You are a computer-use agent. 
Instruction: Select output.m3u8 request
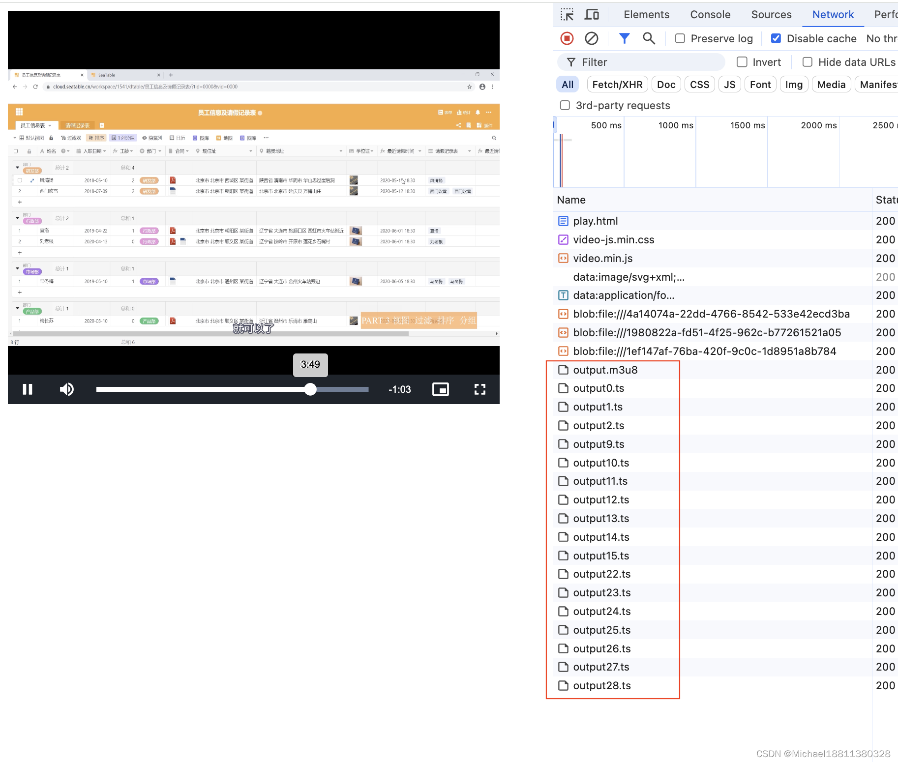tap(712, 370)
